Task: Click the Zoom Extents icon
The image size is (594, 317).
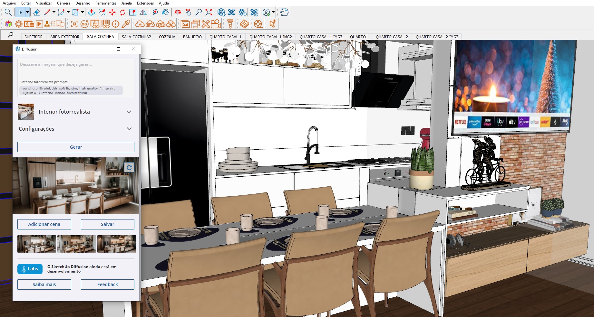Action: tap(209, 13)
